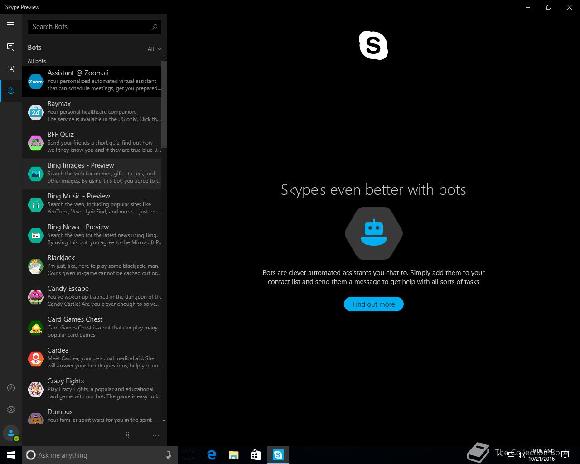Image resolution: width=580 pixels, height=464 pixels.
Task: Select the Cardea bot title
Action: (58, 350)
